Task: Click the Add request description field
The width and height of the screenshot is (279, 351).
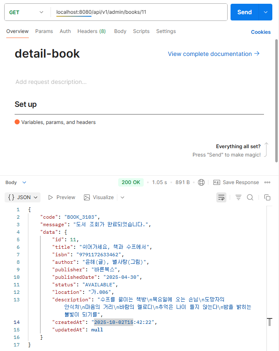Action: click(51, 82)
